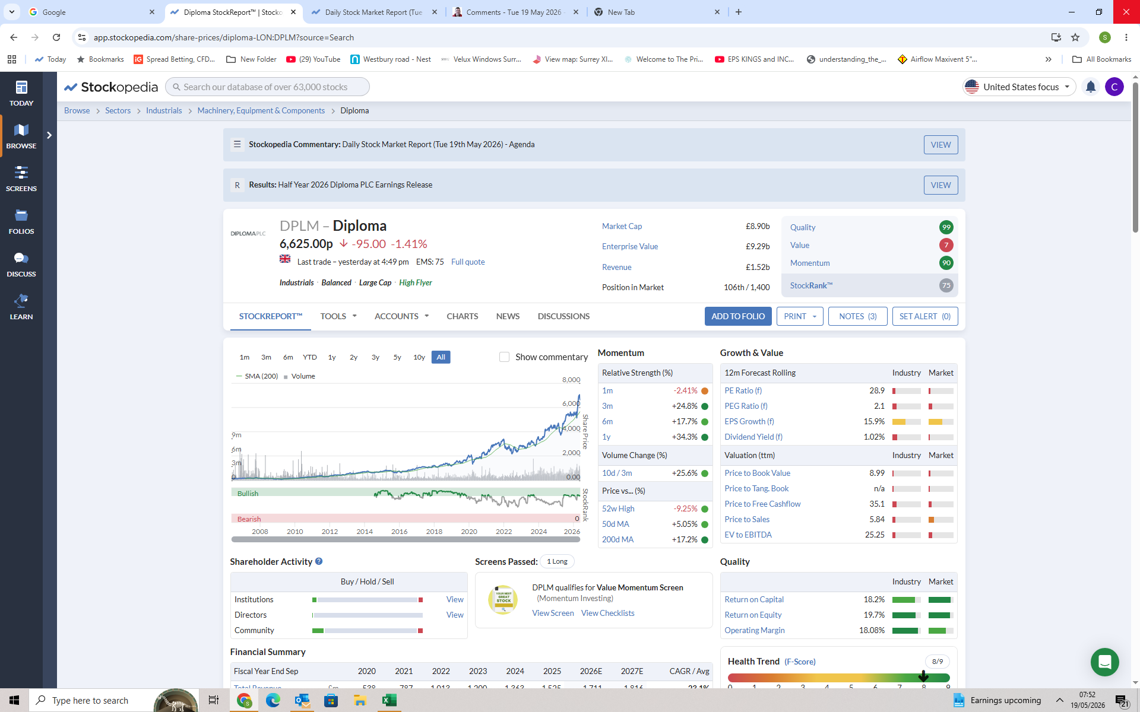Image resolution: width=1140 pixels, height=712 pixels.
Task: Expand the TOOLS dropdown menu
Action: 338,316
